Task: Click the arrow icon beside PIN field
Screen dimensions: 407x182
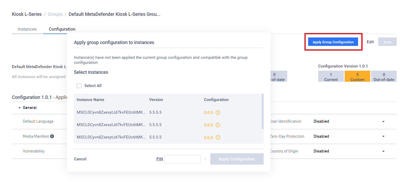Action: (205, 159)
